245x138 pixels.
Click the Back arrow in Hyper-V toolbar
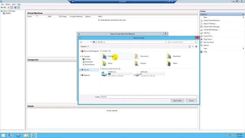click(x=2, y=8)
